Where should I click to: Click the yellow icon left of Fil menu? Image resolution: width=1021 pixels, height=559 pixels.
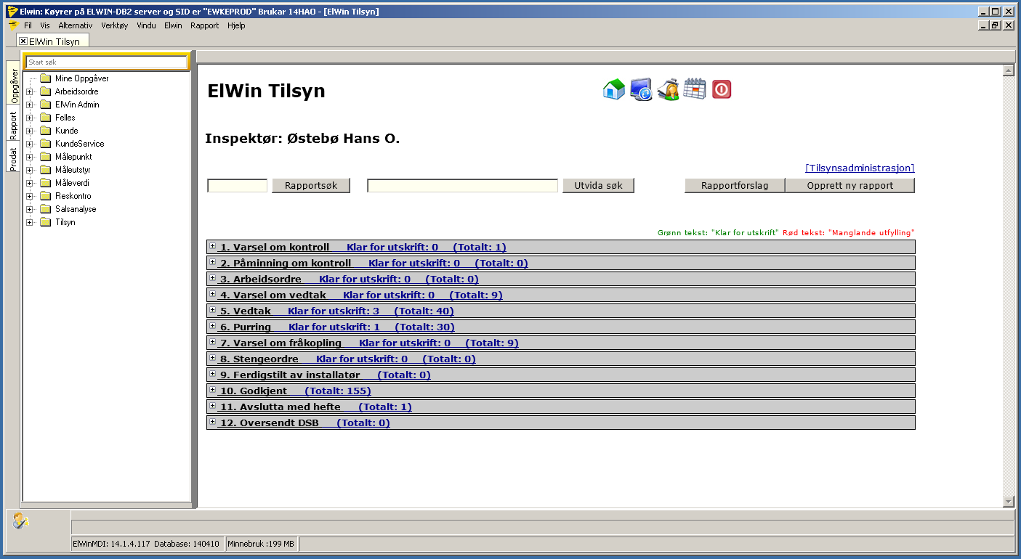[x=13, y=25]
